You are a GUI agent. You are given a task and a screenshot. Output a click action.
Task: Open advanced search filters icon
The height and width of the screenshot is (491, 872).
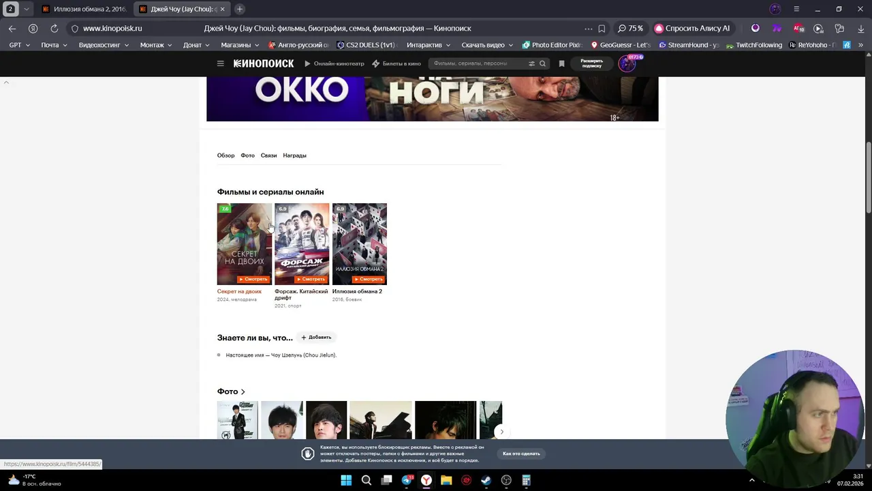click(532, 63)
